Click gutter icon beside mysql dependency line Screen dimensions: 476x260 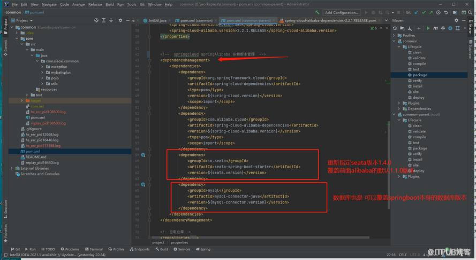(143, 185)
